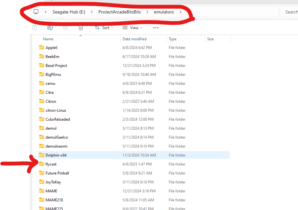Viewport: 298px width, 210px height.
Task: Select the Bezel Project folder icon
Action: [x=42, y=65]
